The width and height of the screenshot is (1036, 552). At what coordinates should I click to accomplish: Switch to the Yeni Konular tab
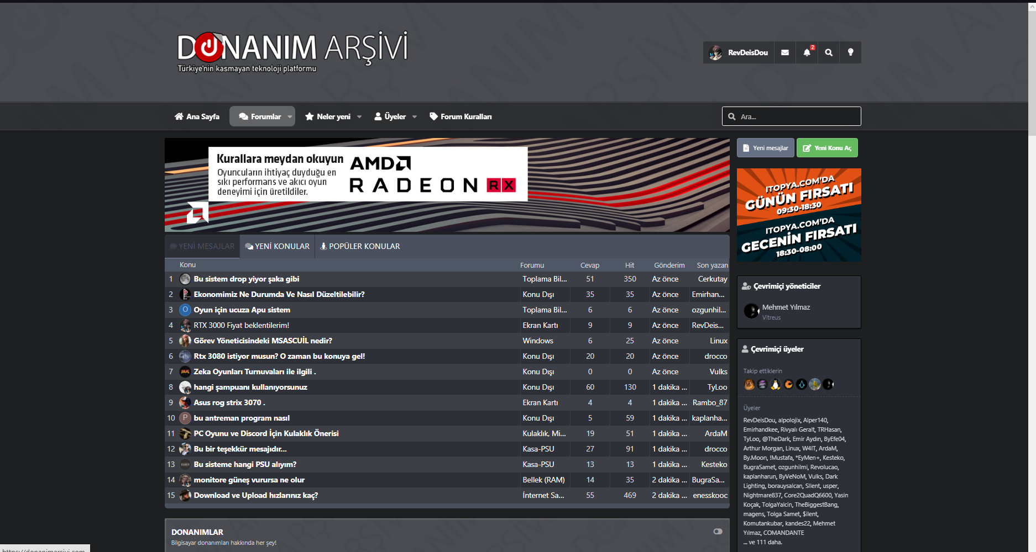[x=277, y=246]
